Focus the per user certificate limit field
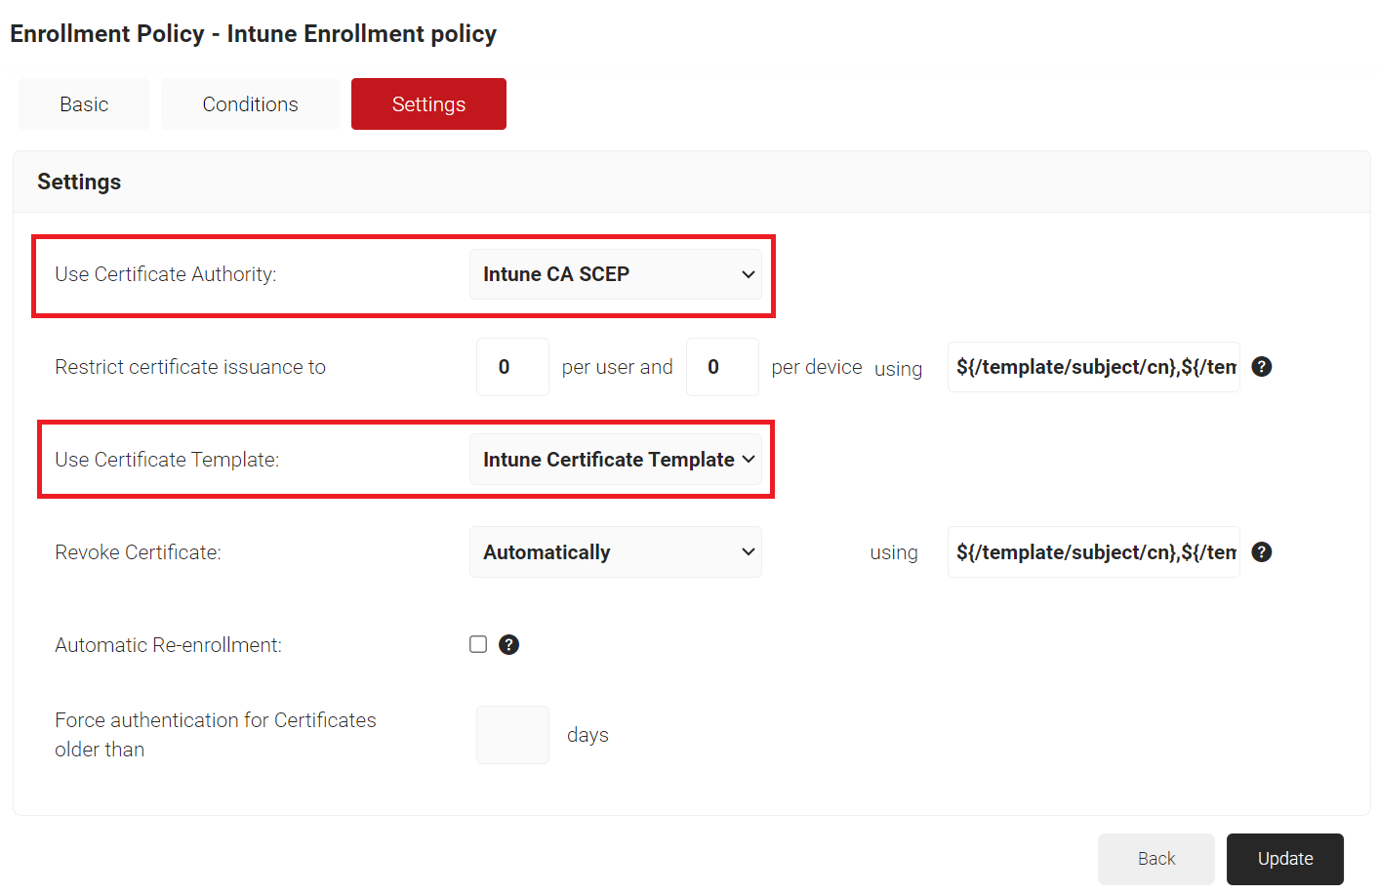The width and height of the screenshot is (1378, 894). point(512,367)
